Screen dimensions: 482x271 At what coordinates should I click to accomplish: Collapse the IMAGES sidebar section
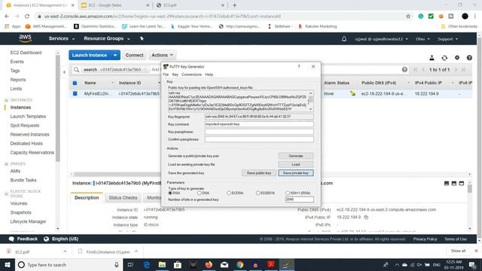7,164
